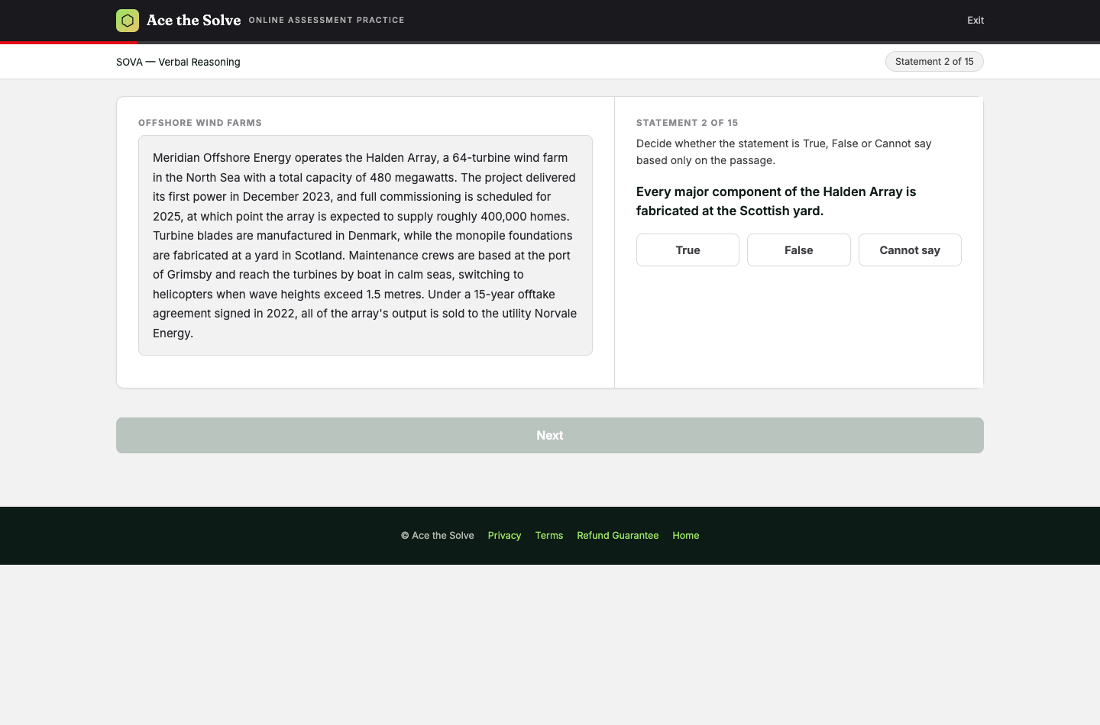Choose the Cannot say answer
Screen dimensions: 1100x725
(x=910, y=250)
